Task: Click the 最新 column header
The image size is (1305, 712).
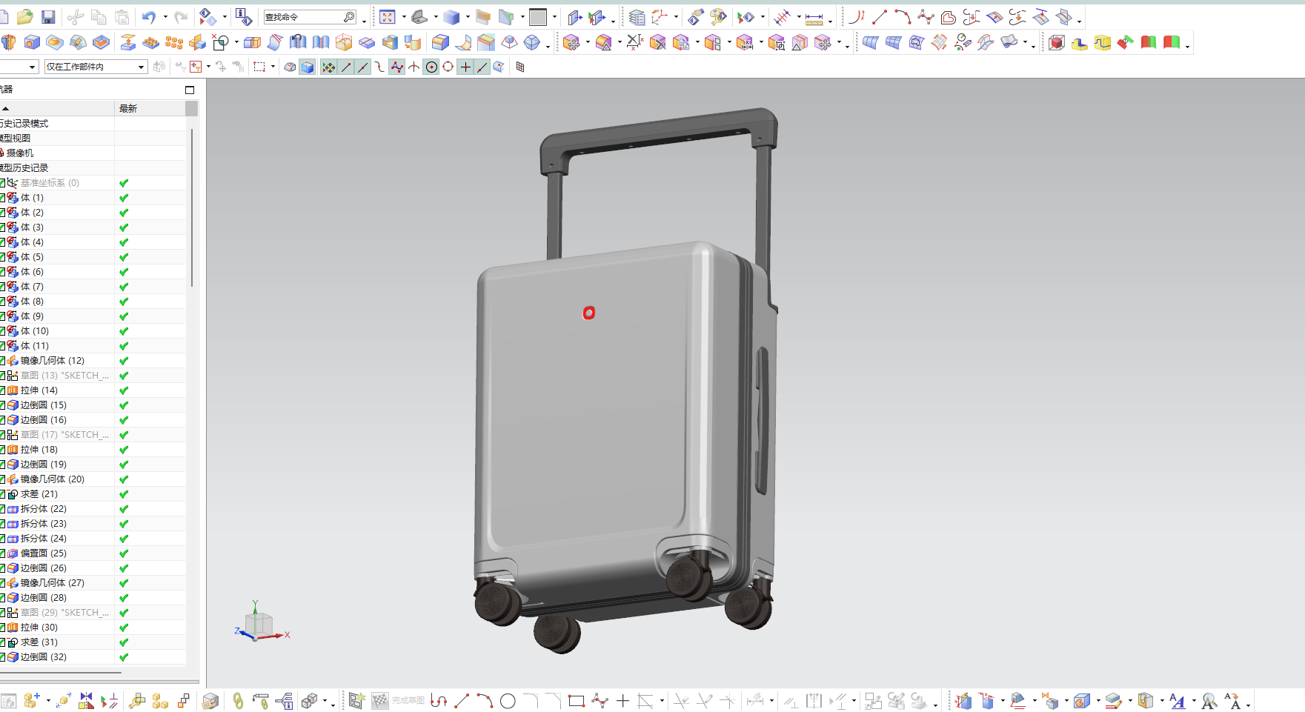Action: (x=150, y=108)
